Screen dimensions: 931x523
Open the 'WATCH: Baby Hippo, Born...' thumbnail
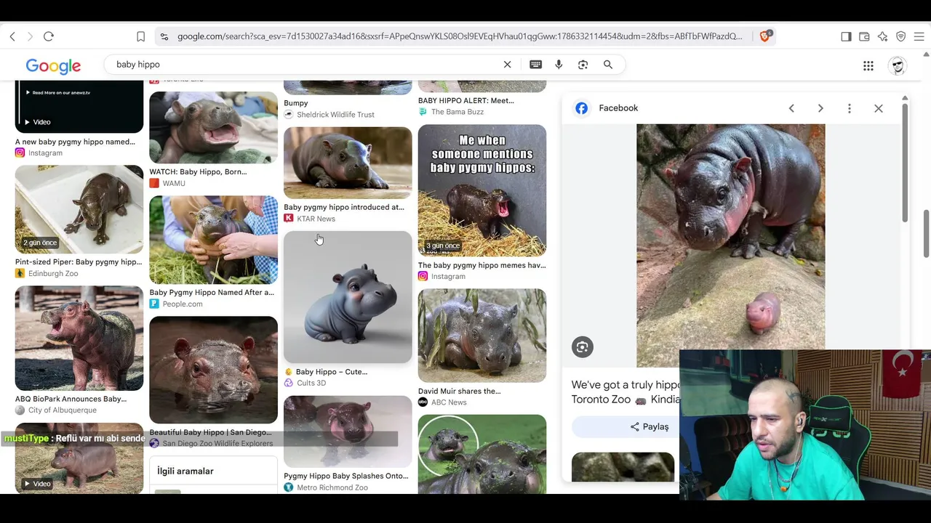[213, 128]
